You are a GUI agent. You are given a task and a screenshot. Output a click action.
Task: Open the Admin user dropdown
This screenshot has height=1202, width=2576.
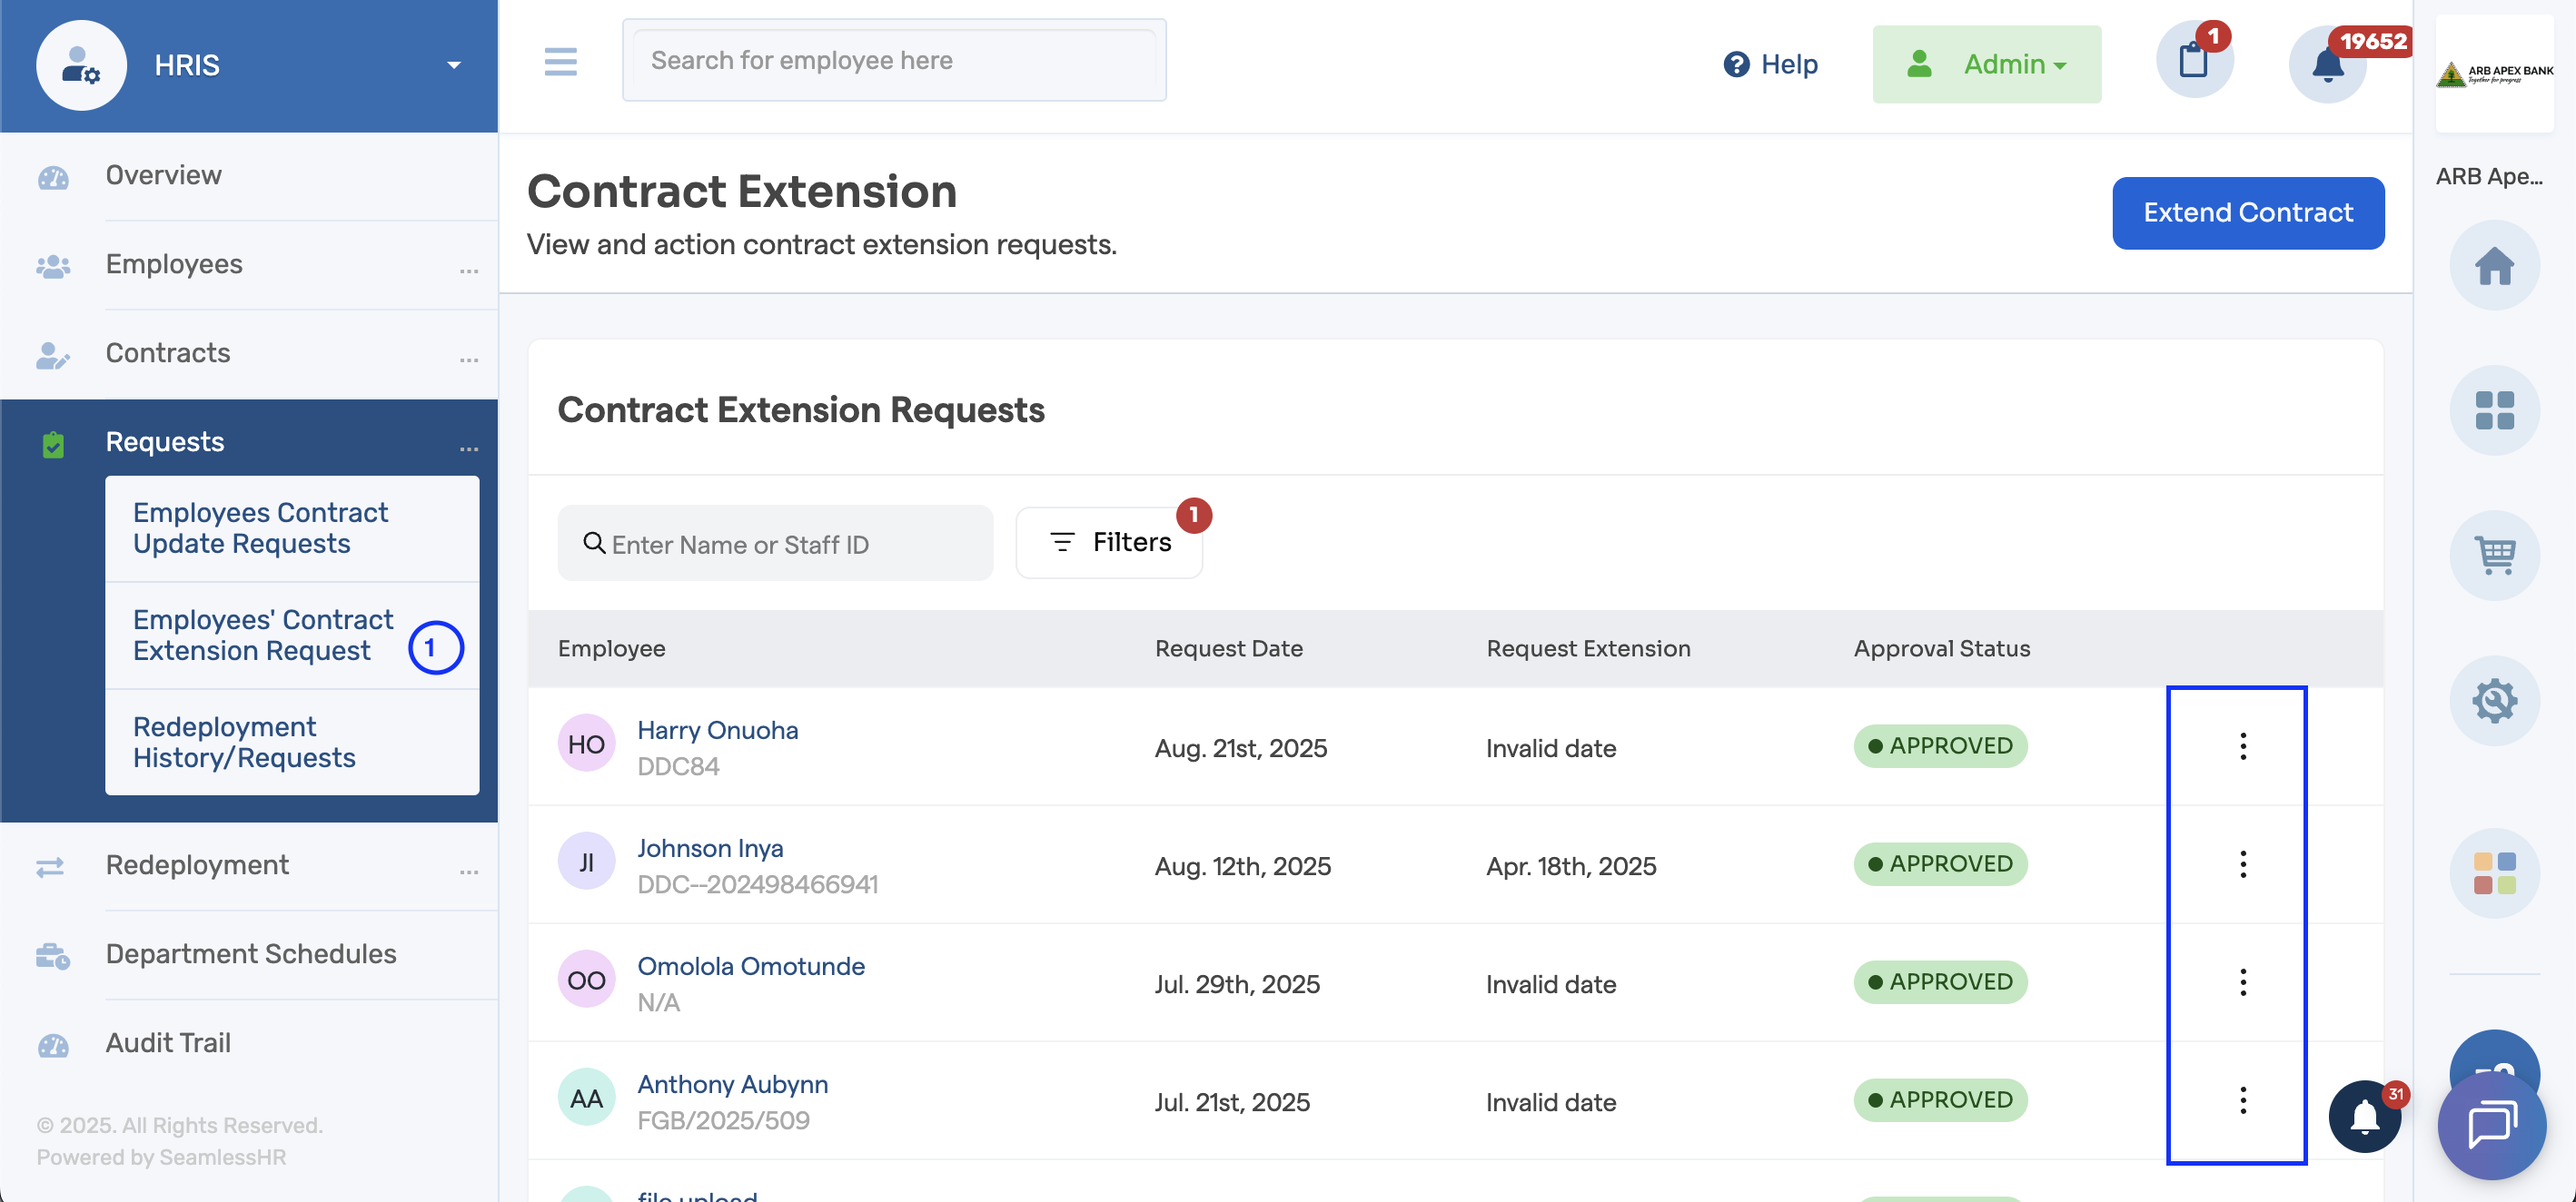pyautogui.click(x=1986, y=64)
